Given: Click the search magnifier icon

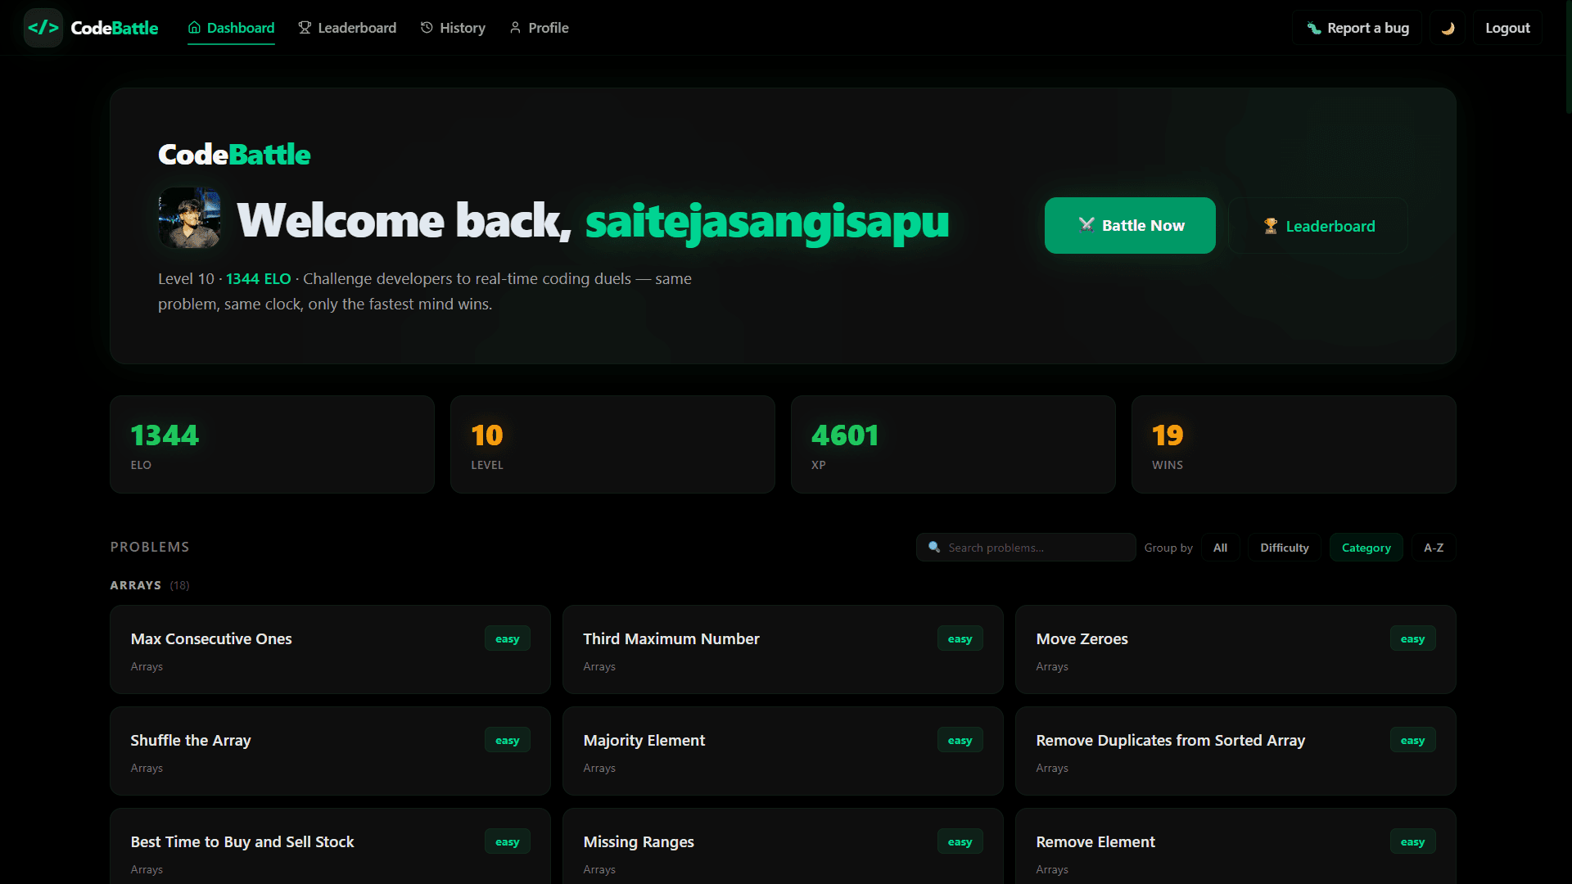Looking at the screenshot, I should pyautogui.click(x=934, y=547).
